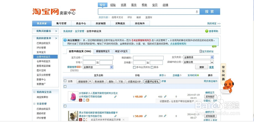The image size is (254, 122).
Task: Click the 下架 button
Action: point(121,82)
